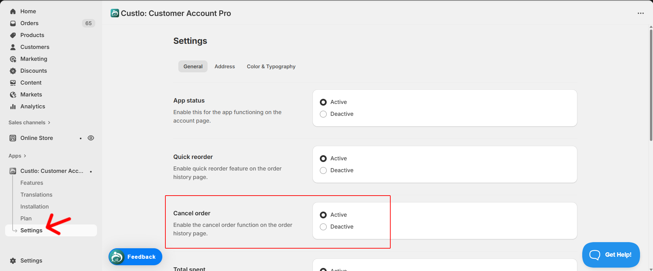Click the Marketing target icon
653x271 pixels.
point(13,59)
